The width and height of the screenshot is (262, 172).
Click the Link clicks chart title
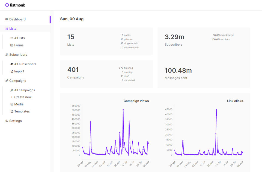coord(235,101)
